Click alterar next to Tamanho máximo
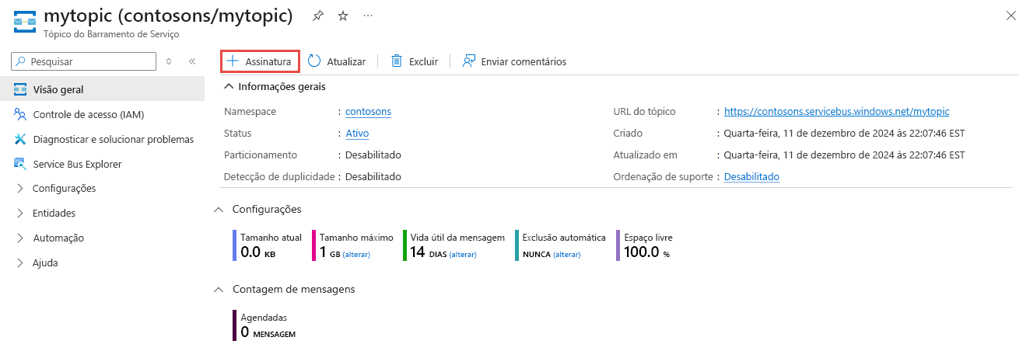 point(356,255)
